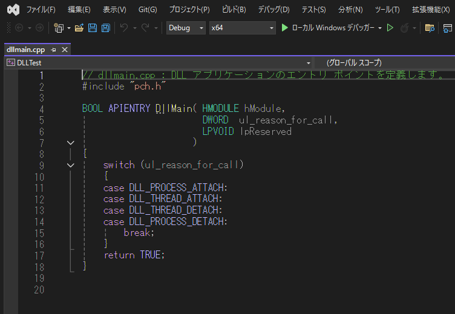This screenshot has width=455, height=314.
Task: Click the Open File folder icon
Action: 79,28
